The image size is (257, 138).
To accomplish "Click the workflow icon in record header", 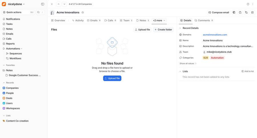I will (246, 13).
